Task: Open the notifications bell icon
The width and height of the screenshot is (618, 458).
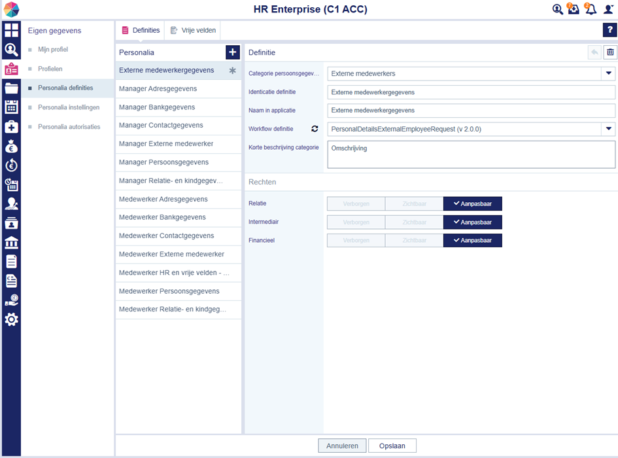Action: point(591,9)
